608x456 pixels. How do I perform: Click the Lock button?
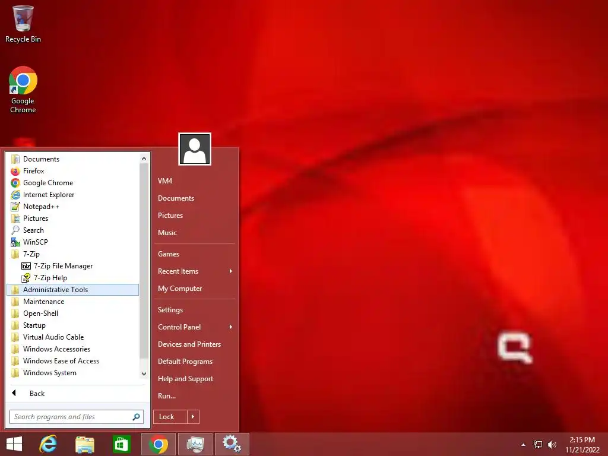pyautogui.click(x=170, y=417)
